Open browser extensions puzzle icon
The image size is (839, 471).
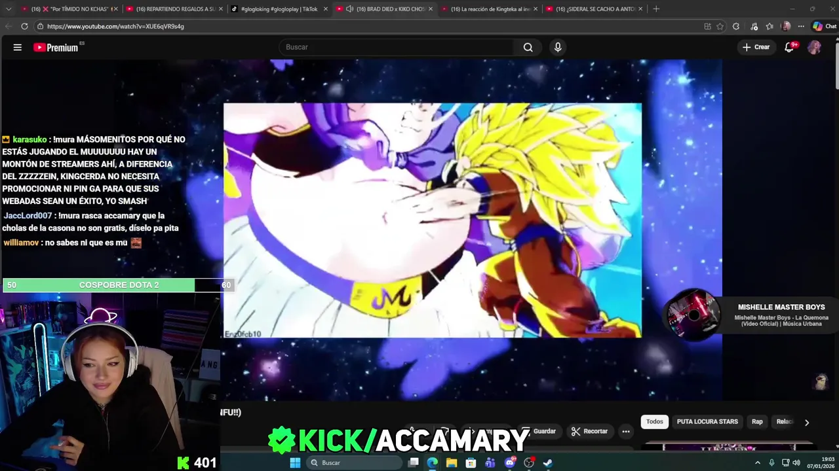pyautogui.click(x=736, y=26)
